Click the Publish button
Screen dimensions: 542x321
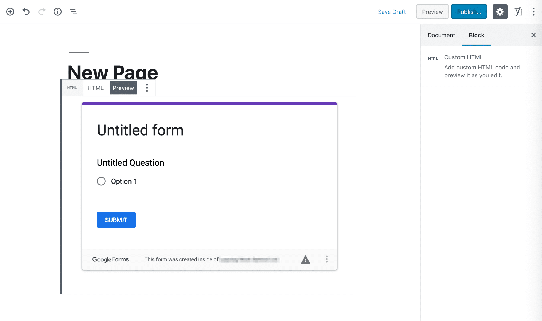pyautogui.click(x=469, y=12)
